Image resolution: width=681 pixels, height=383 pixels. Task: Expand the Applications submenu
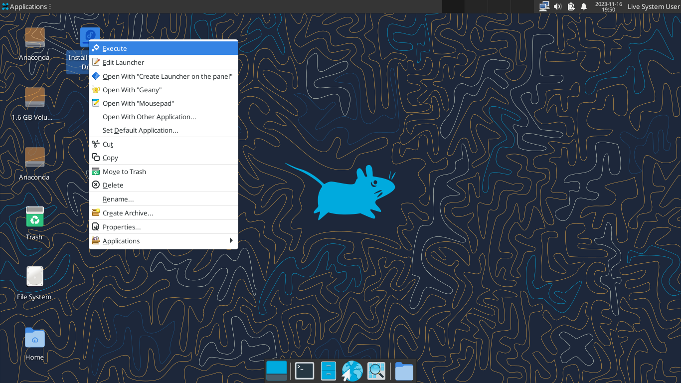[x=164, y=241]
